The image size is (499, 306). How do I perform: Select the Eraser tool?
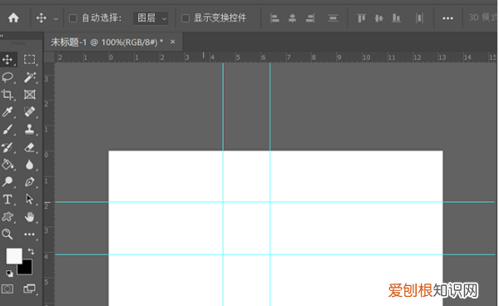(30, 147)
